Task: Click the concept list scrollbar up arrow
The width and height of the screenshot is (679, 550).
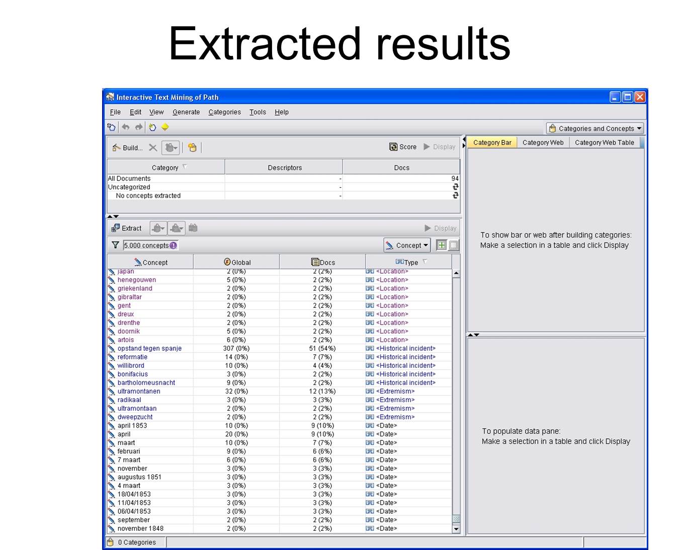Action: (x=456, y=274)
